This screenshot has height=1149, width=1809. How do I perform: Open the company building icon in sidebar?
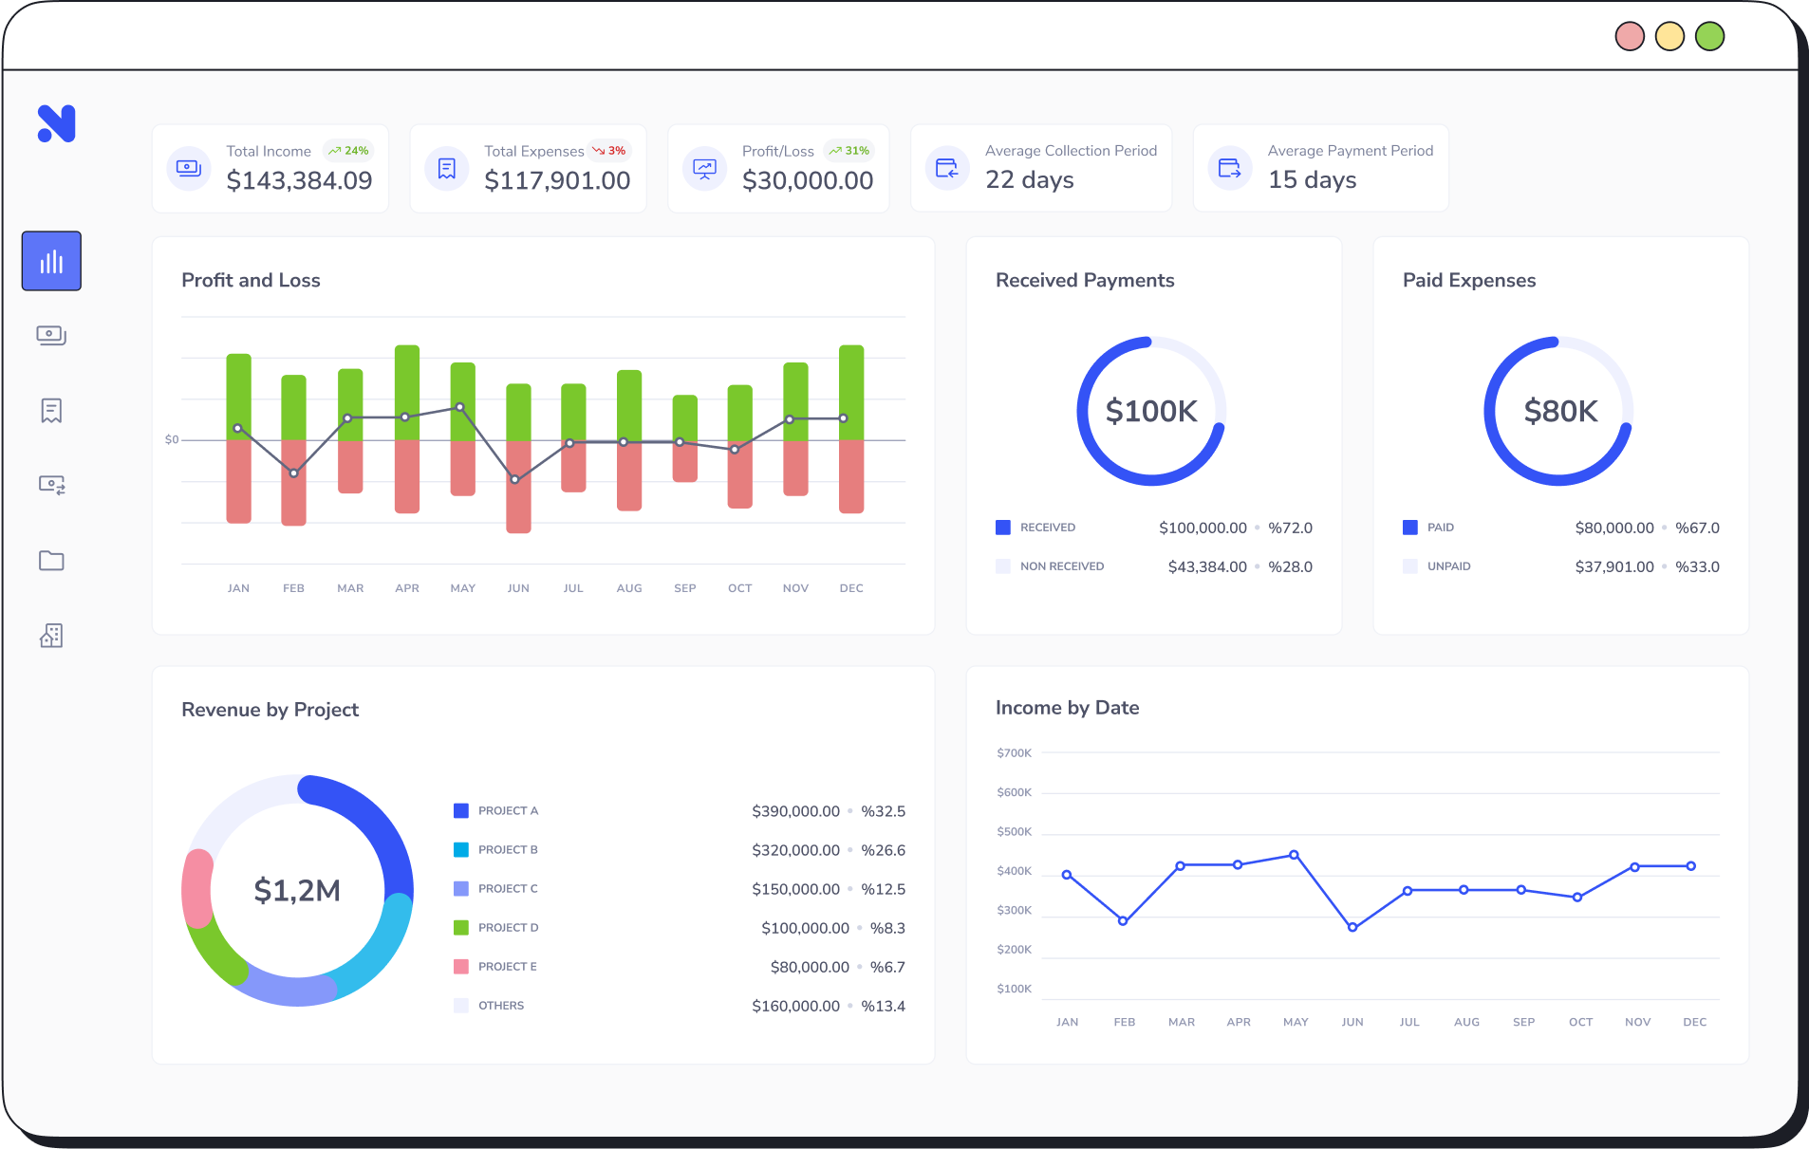click(x=51, y=635)
